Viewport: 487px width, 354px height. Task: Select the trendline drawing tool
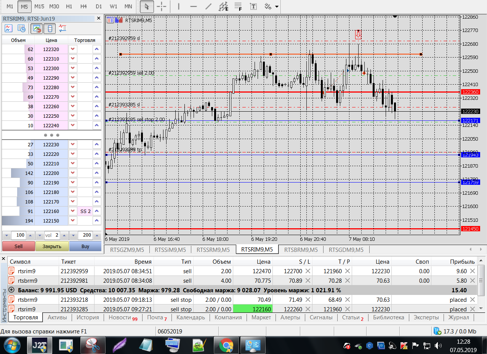[x=208, y=6]
